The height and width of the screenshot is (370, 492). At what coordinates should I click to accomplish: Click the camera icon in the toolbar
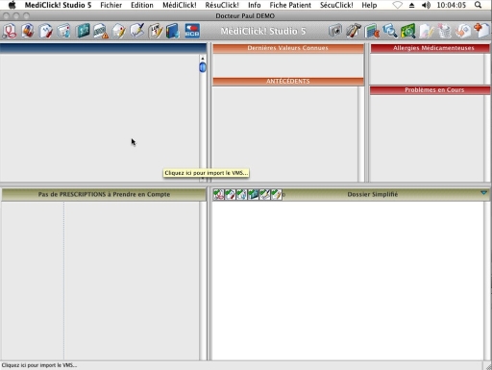click(335, 31)
